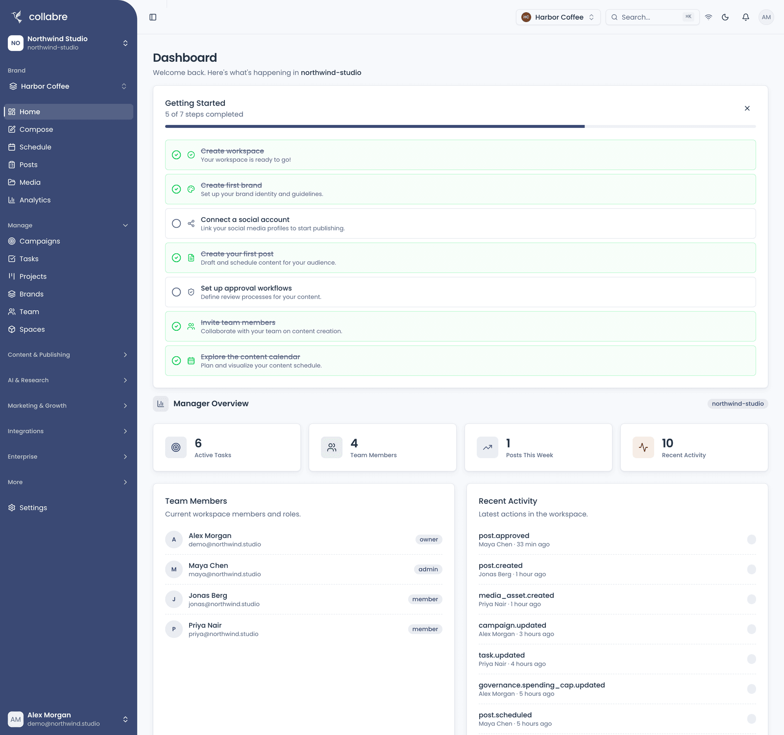784x735 pixels.
Task: Open Brands in the sidebar
Action: 69,294
